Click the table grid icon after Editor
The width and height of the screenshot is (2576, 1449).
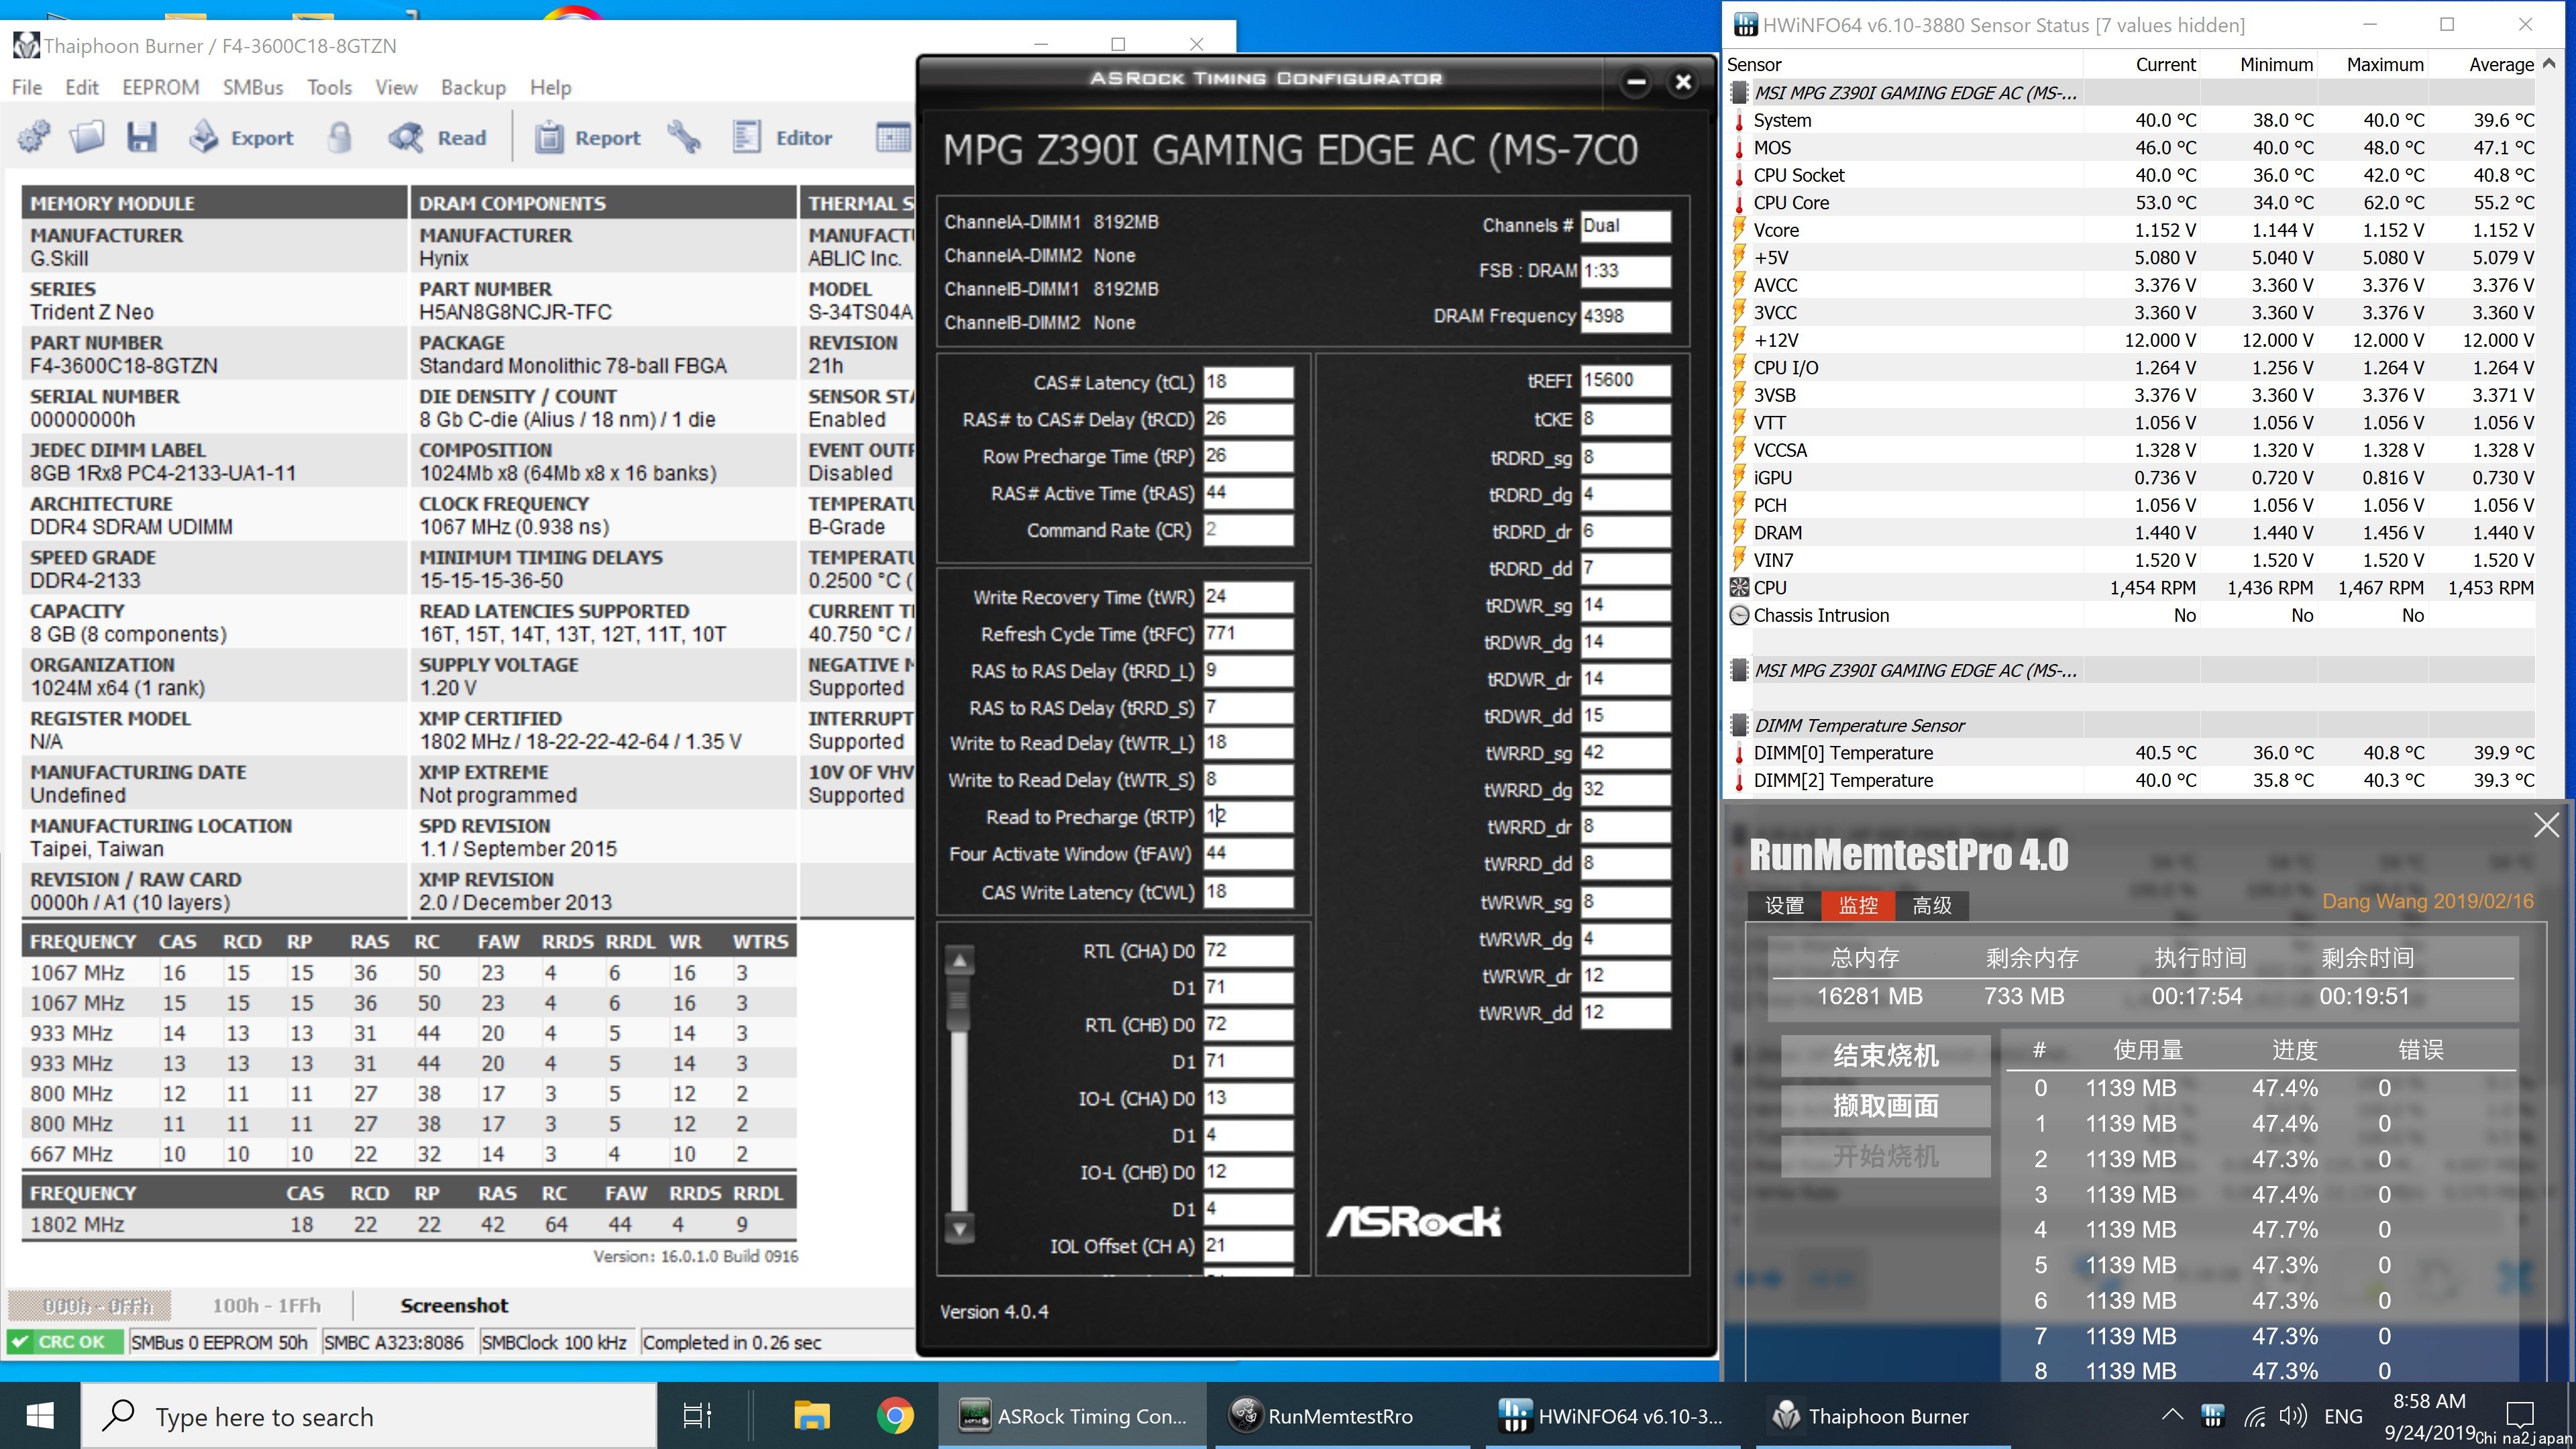click(892, 137)
